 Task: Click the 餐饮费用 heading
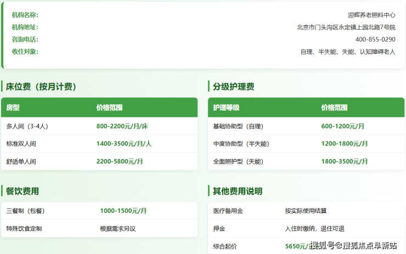pyautogui.click(x=22, y=191)
